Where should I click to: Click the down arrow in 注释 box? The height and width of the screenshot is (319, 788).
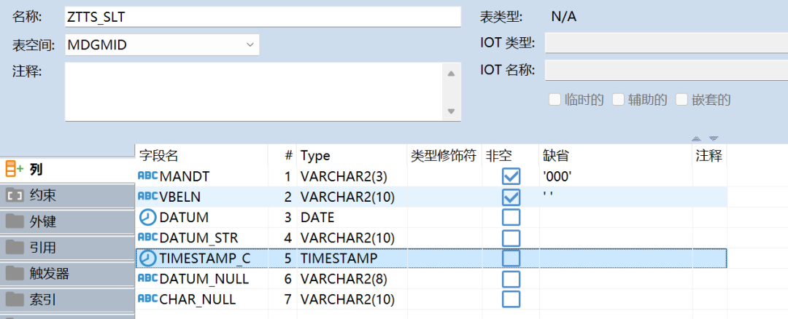[x=451, y=111]
